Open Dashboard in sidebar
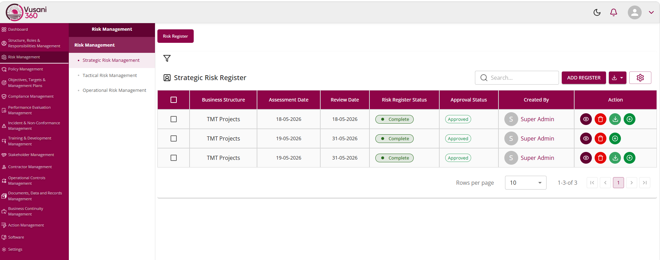660x260 pixels. click(34, 29)
